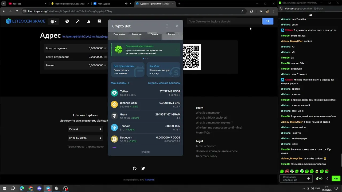Open the docs book icon in navbar

click(99, 21)
